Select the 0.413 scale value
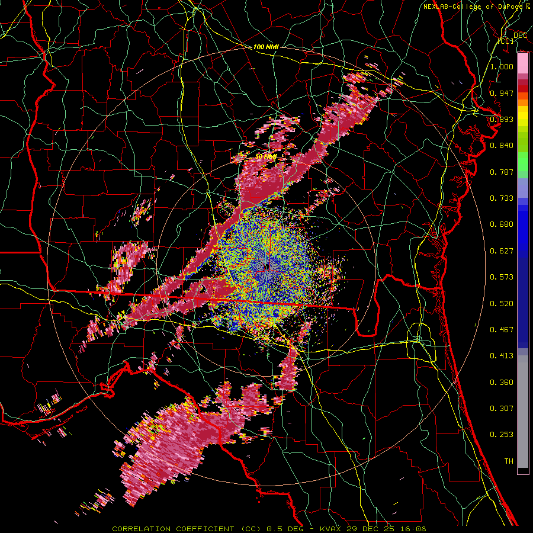 coord(502,356)
